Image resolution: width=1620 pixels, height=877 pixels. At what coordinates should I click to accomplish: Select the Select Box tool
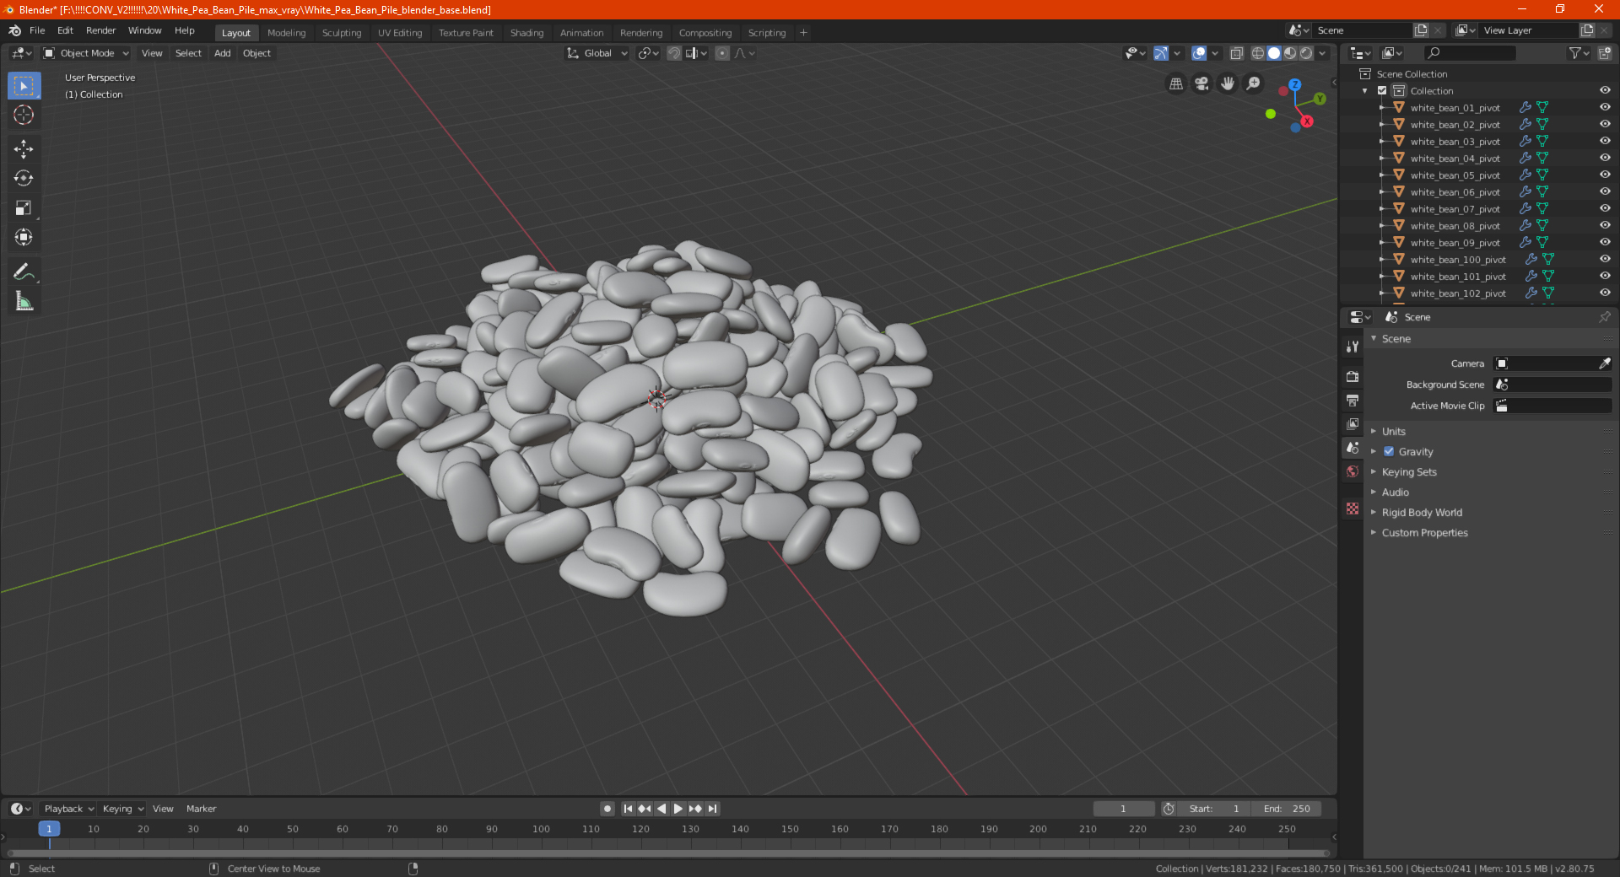tap(24, 86)
